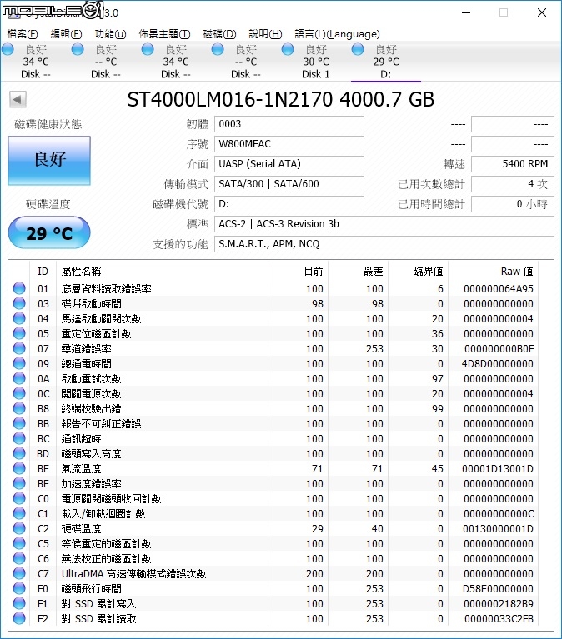This screenshot has height=639, width=562.
Task: Click the interface field UASP (Serial ATA)
Action: (x=289, y=164)
